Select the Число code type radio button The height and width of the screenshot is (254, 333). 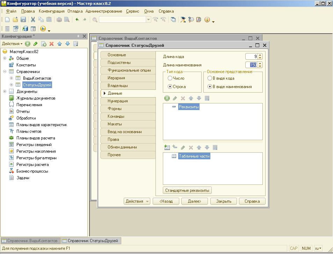click(x=170, y=79)
